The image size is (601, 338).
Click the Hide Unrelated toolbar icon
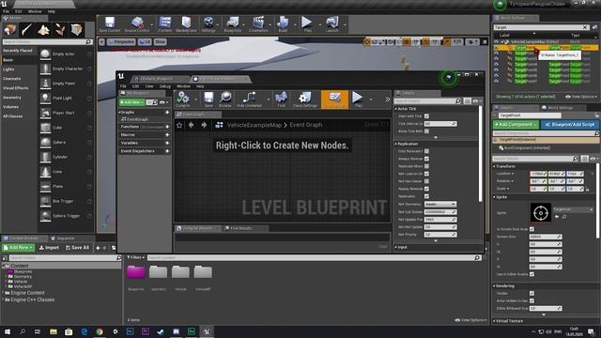click(249, 100)
